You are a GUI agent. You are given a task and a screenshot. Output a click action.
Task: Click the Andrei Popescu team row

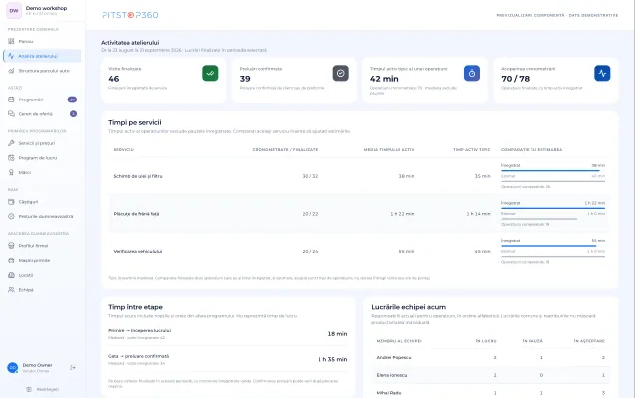pyautogui.click(x=491, y=358)
